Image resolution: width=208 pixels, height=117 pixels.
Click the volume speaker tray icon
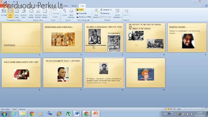[x=183, y=114]
